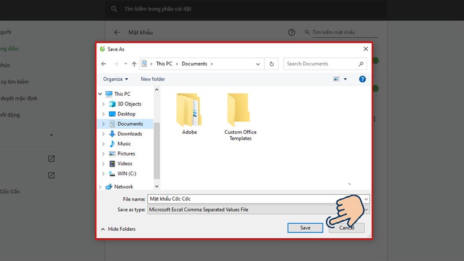The image size is (464, 261).
Task: Create a New folder
Action: 153,79
